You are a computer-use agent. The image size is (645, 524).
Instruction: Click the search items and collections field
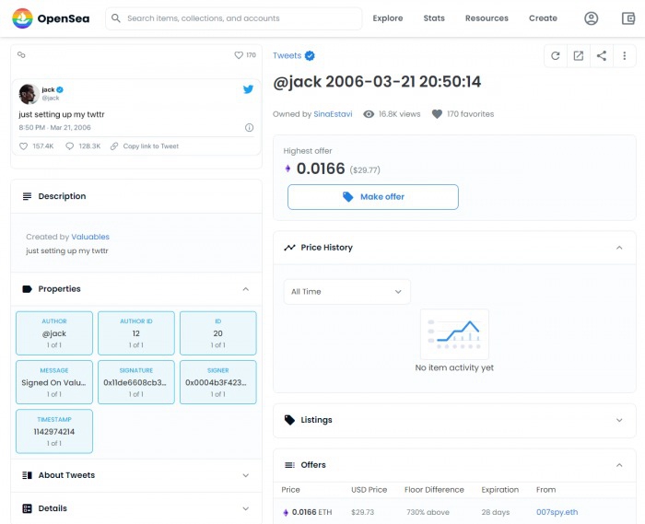click(234, 18)
